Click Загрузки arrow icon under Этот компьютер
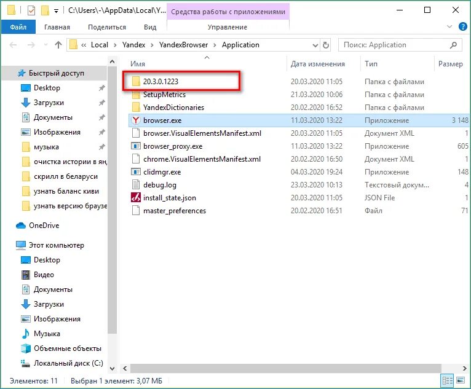The width and height of the screenshot is (471, 389). [x=26, y=304]
